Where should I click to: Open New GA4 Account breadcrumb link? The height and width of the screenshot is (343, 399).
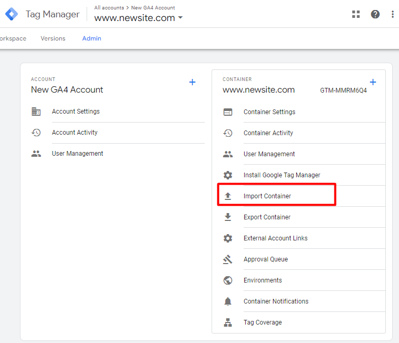coord(153,8)
